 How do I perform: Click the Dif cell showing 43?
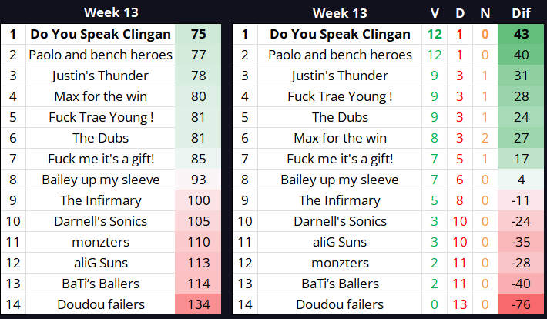pos(521,34)
